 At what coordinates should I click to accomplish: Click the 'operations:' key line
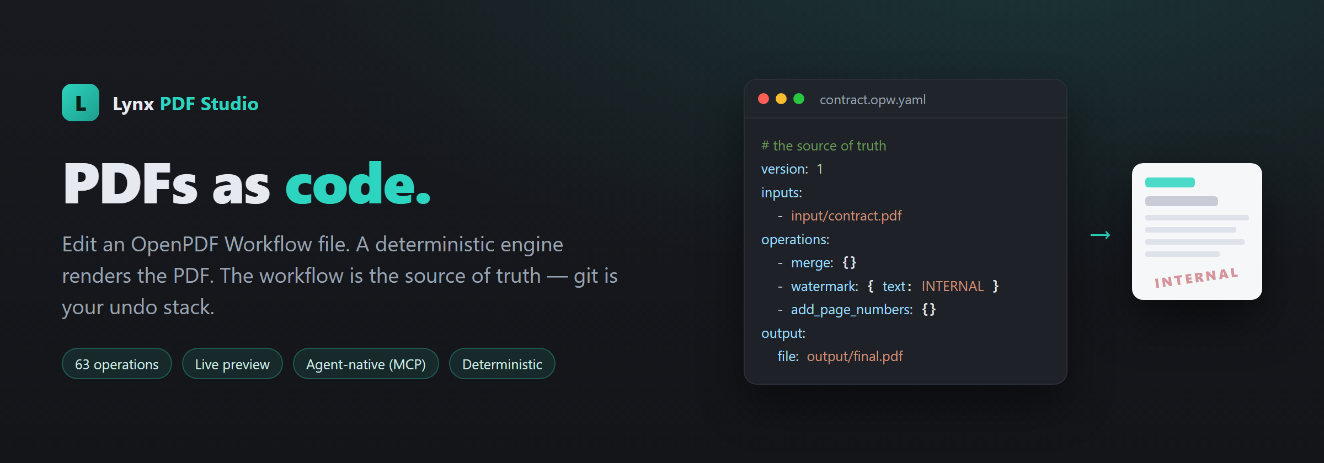click(x=796, y=239)
